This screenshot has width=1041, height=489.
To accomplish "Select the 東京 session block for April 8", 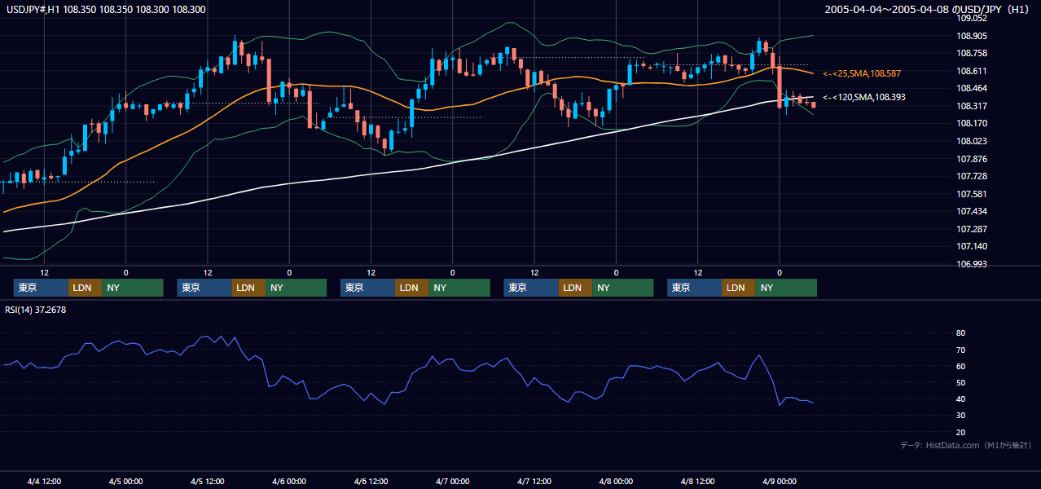I will [694, 288].
